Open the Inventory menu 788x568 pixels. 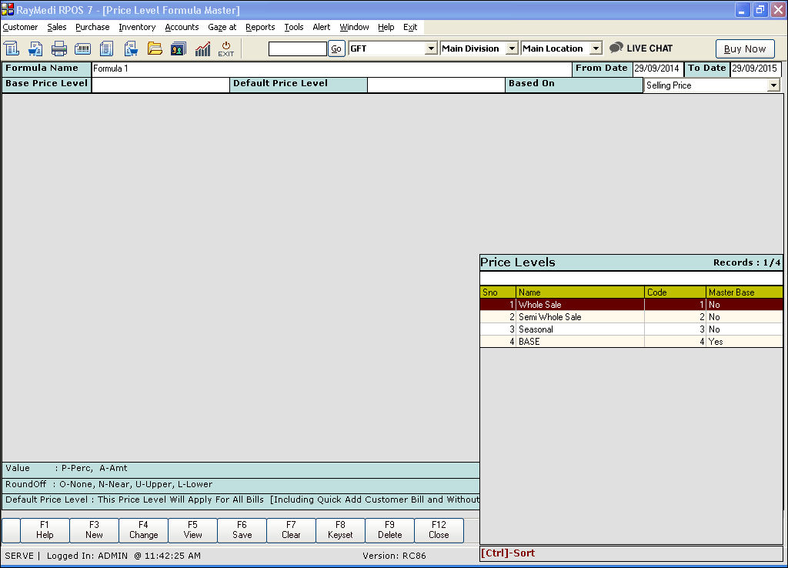(137, 27)
